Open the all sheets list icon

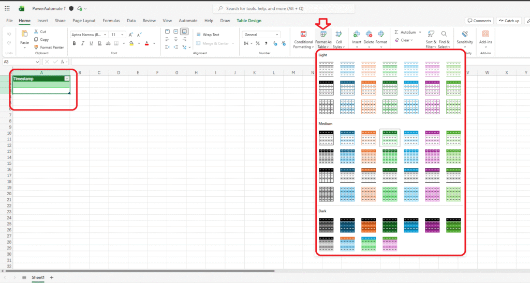click(x=24, y=278)
